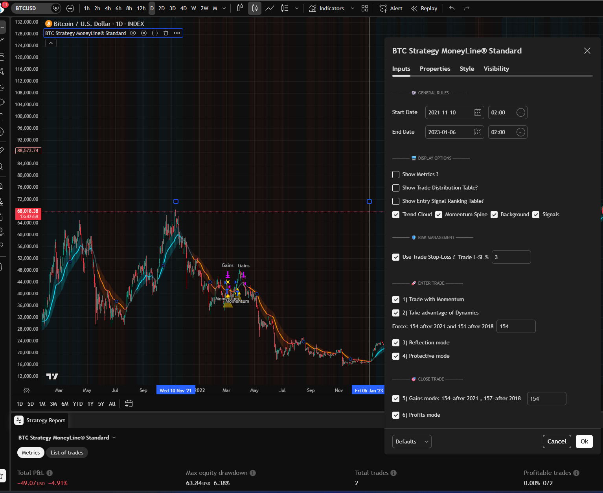Remove strategy with trash icon

pyautogui.click(x=166, y=33)
